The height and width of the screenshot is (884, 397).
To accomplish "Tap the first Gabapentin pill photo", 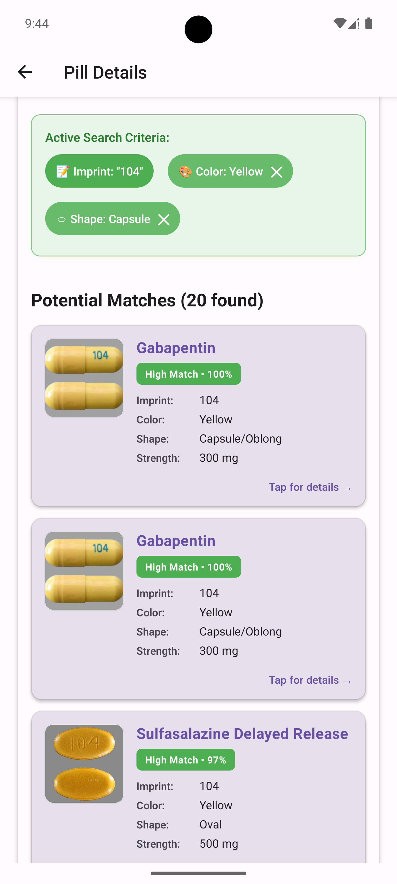I will pos(84,377).
